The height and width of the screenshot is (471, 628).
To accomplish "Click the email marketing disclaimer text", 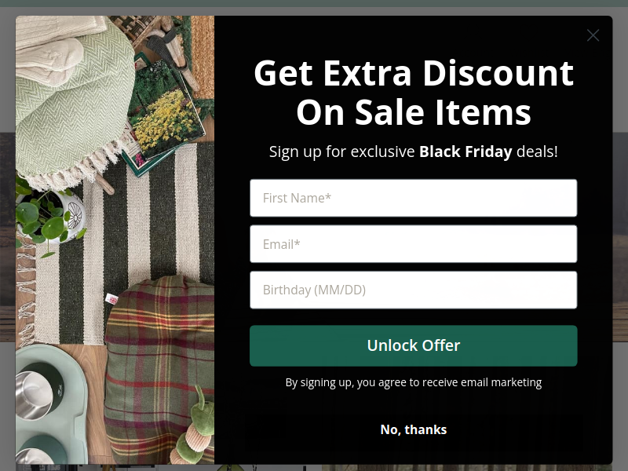I will [414, 382].
